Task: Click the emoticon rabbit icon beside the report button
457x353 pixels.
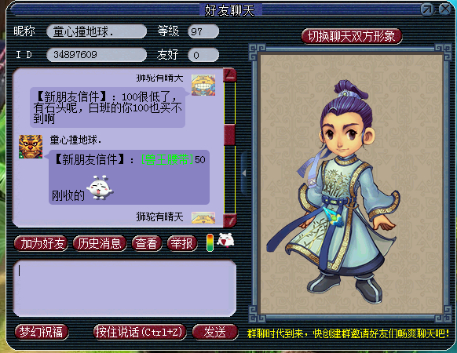Action: [225, 241]
